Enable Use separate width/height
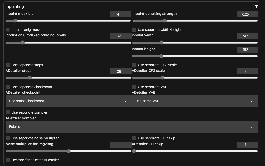The height and width of the screenshot is (166, 265). pos(134,29)
